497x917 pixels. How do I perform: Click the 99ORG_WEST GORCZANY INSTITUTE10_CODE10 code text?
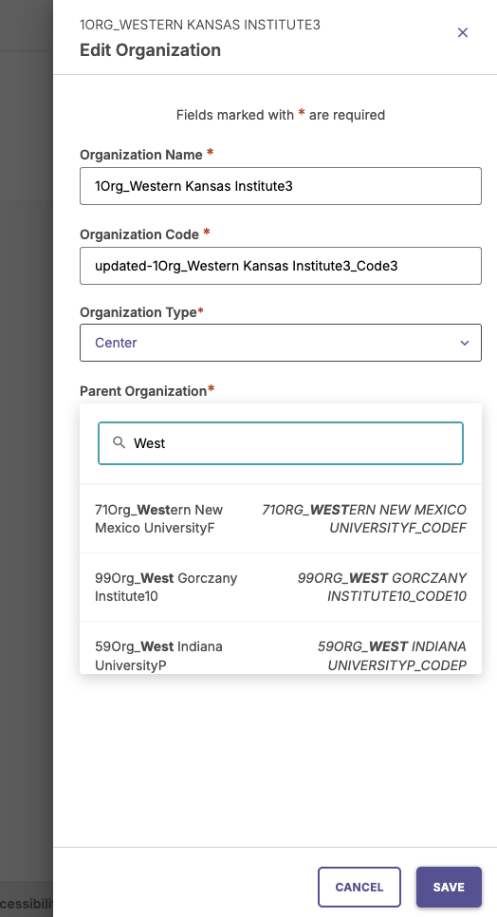[382, 588]
